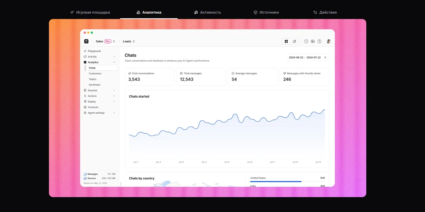Expand the Sources sidebar section
Image resolution: width=425 pixels, height=212 pixels.
pos(99,90)
